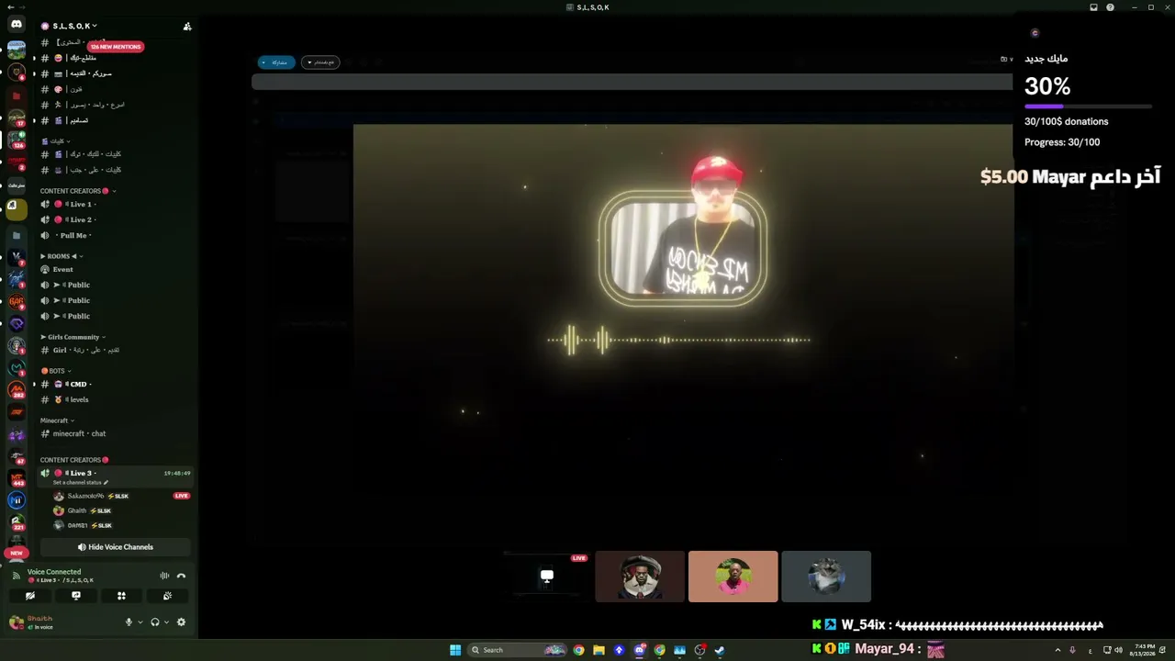Viewport: 1175px width, 661px height.
Task: Start screen sharing from voice panel
Action: tap(76, 596)
